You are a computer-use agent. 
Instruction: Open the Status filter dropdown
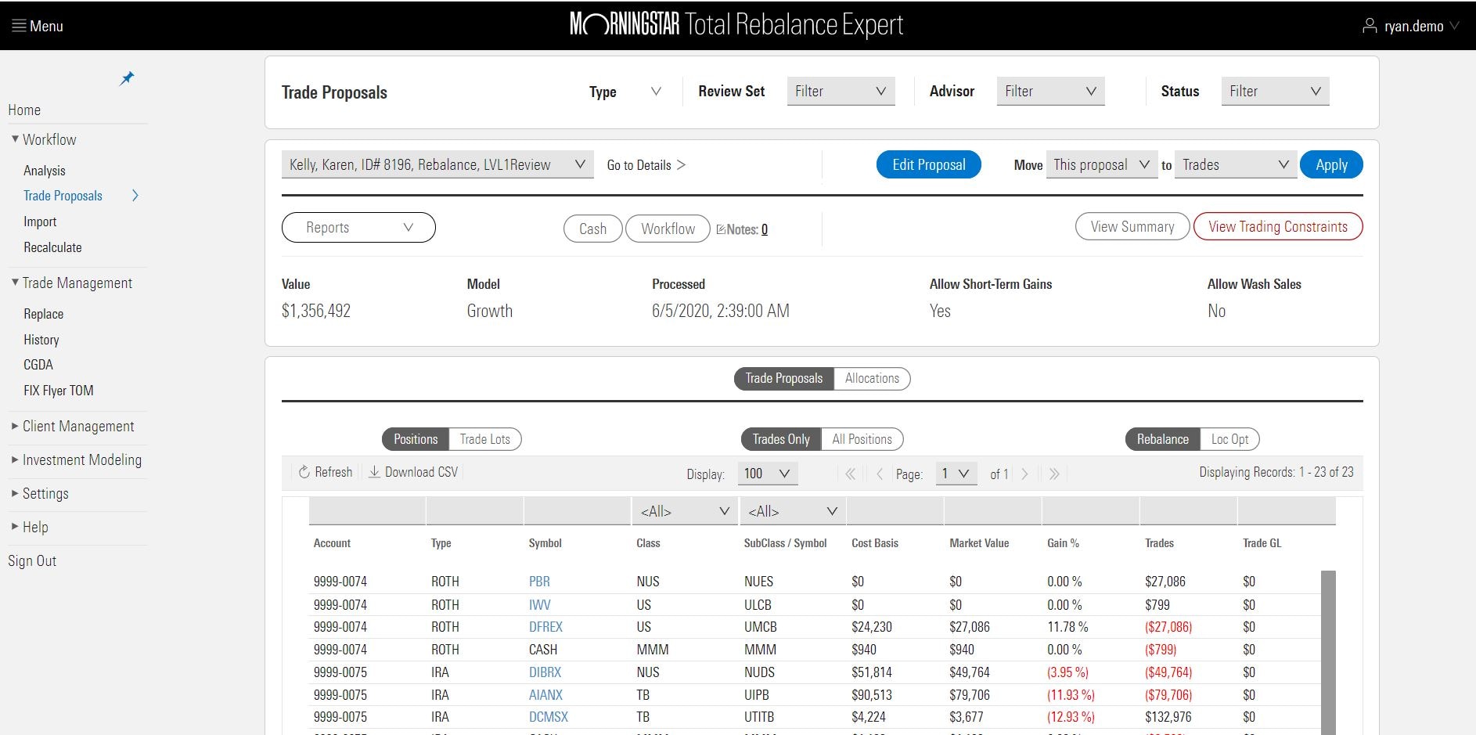tap(1275, 92)
